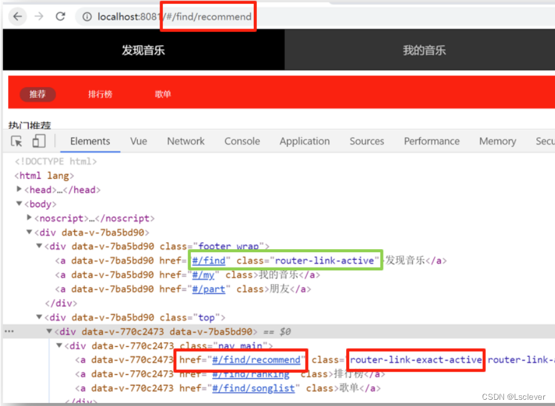Open the 我的音乐 section

(425, 50)
